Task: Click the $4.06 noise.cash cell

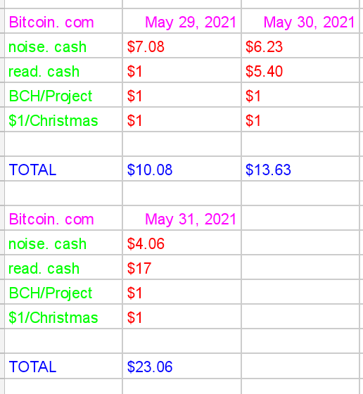Action: pos(182,243)
